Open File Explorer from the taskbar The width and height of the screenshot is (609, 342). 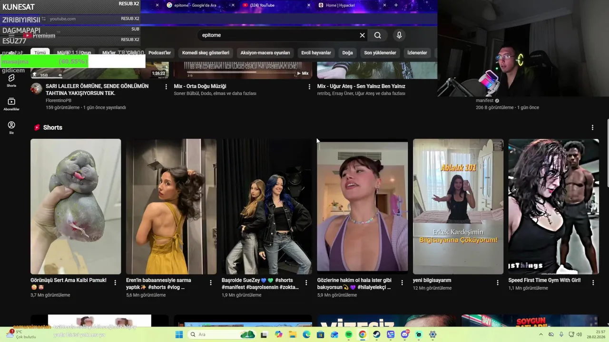tap(292, 334)
